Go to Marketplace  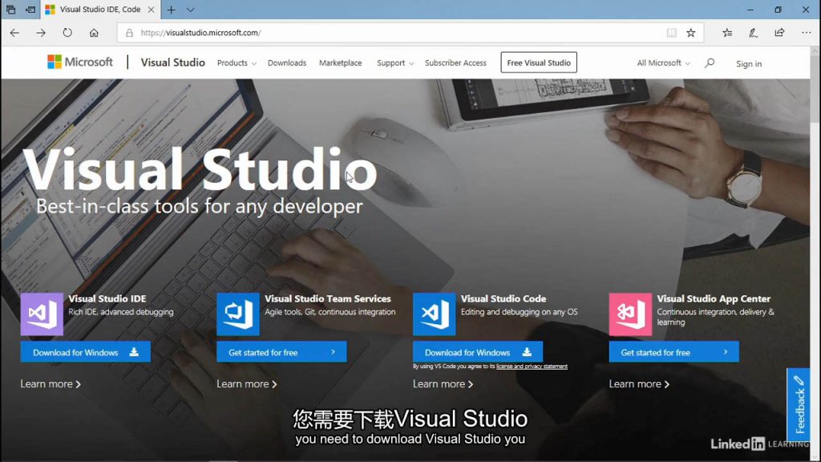tap(340, 63)
